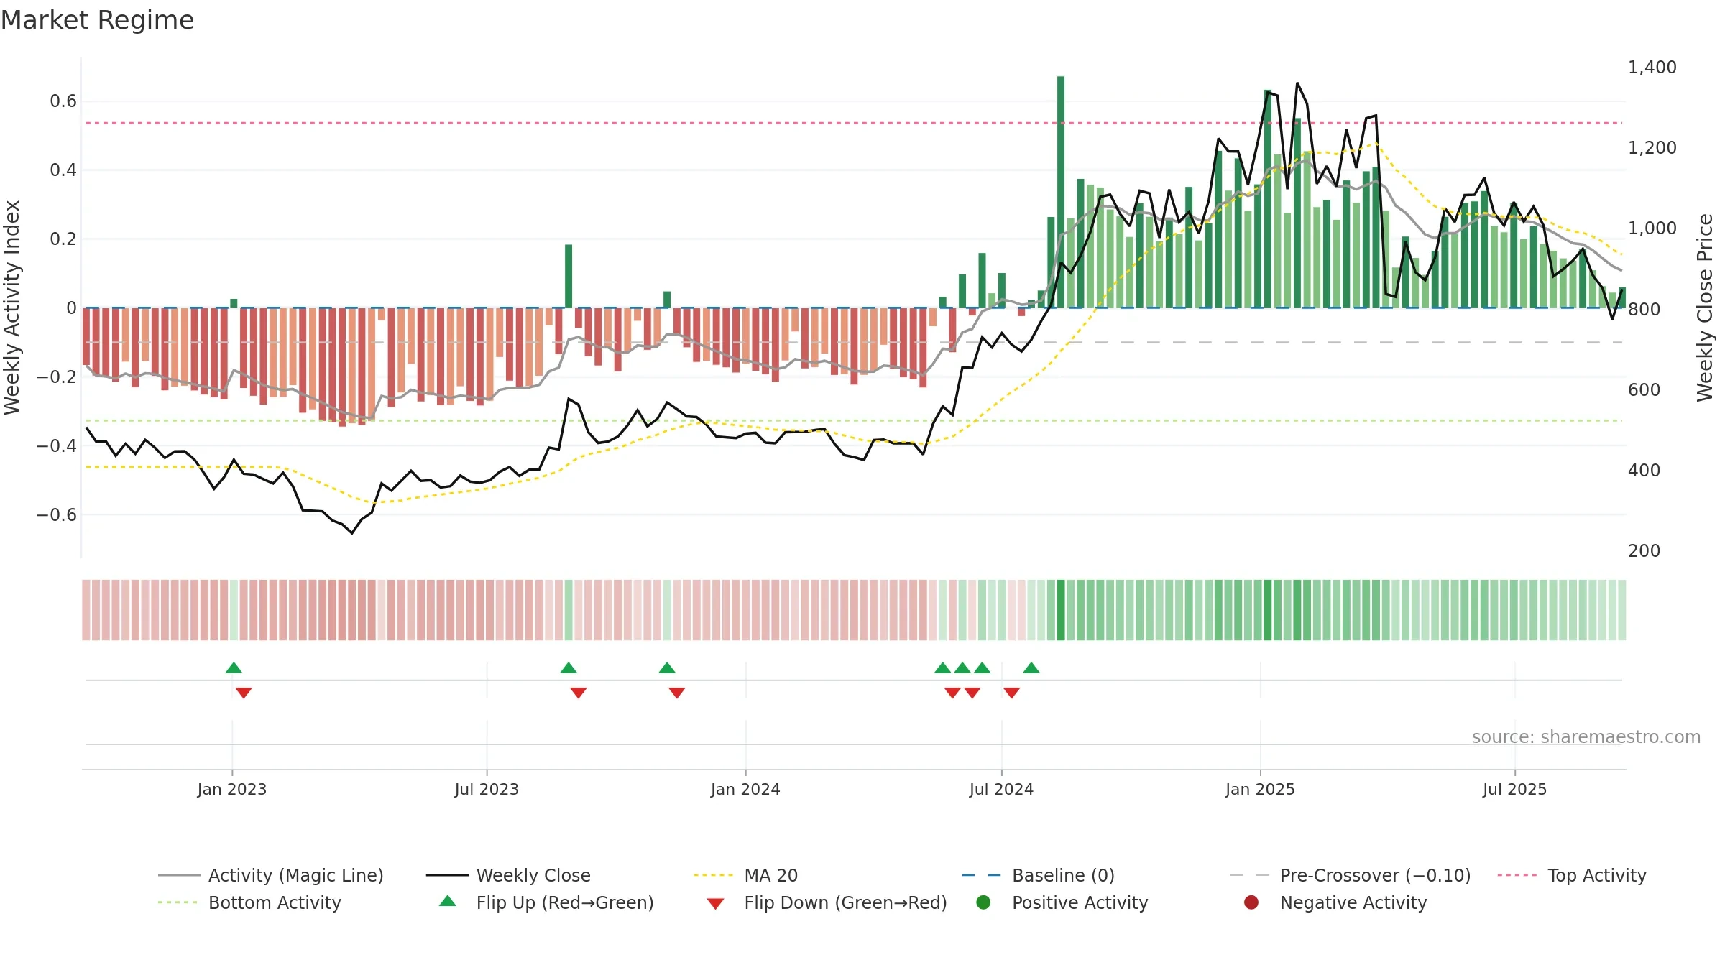This screenshot has width=1725, height=970.
Task: Click the Jul 2023 x-axis label
Action: coord(487,789)
